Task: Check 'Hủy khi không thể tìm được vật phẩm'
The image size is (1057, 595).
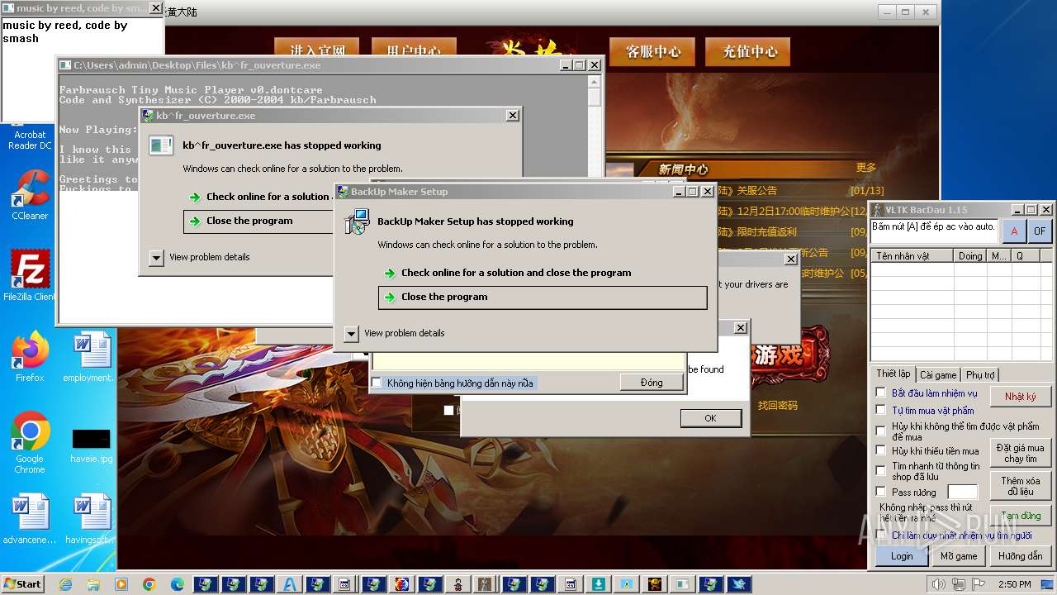Action: pyautogui.click(x=881, y=431)
